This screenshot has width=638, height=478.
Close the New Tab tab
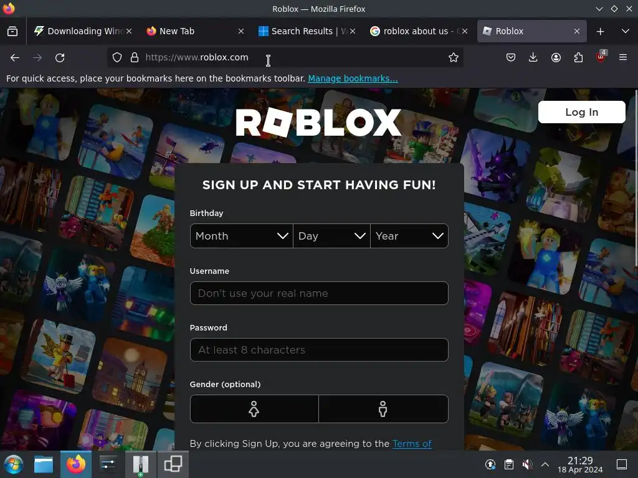[x=241, y=31]
